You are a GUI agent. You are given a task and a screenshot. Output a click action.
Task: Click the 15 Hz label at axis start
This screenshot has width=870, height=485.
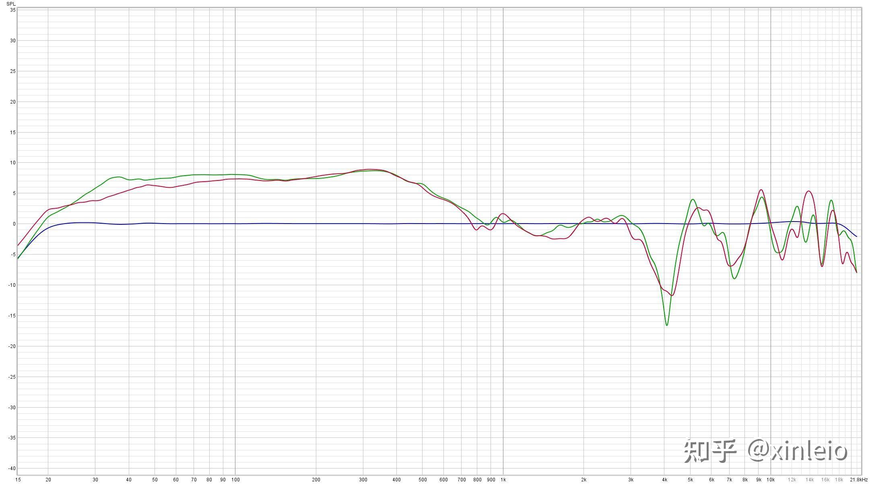point(18,480)
